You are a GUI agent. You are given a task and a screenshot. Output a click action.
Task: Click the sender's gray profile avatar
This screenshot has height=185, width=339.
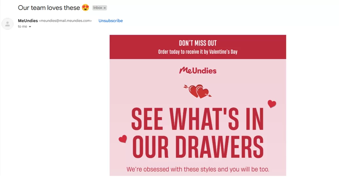8,24
